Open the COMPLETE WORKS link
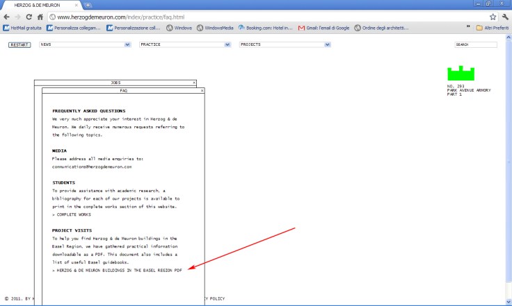The image size is (512, 306). pyautogui.click(x=72, y=214)
